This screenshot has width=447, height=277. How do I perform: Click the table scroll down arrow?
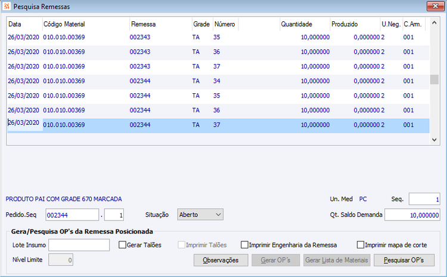tap(434, 140)
